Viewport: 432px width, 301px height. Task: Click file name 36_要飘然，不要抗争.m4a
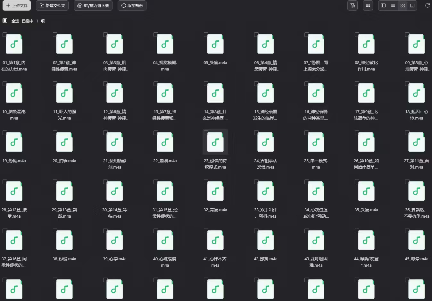tap(417, 213)
